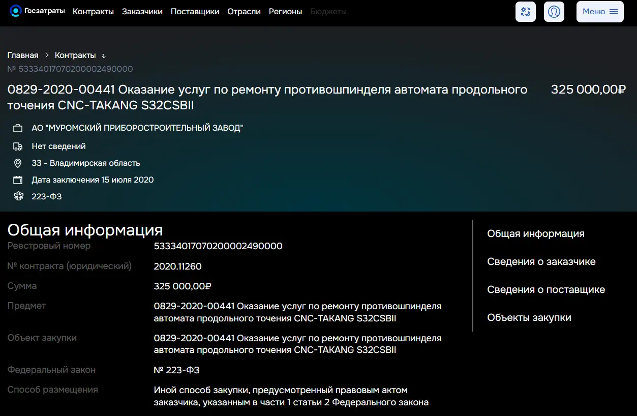The image size is (637, 416).
Task: Open the Заказчики menu item
Action: (142, 11)
